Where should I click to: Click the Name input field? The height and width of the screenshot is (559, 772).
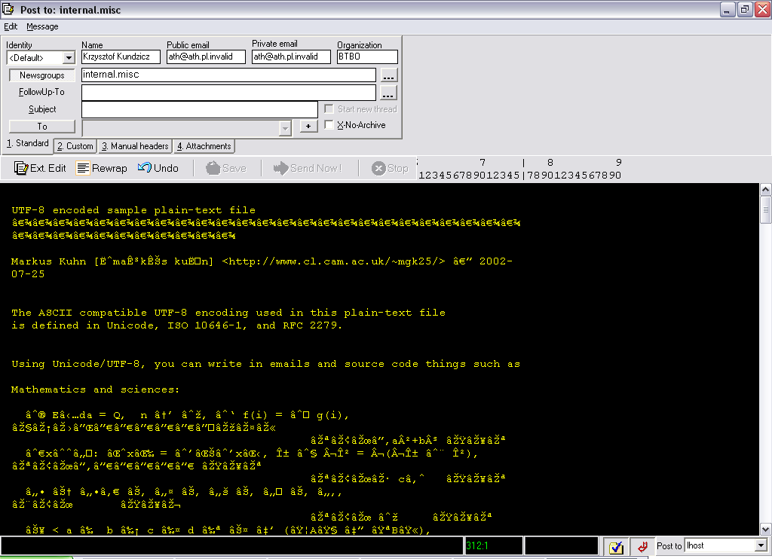click(121, 57)
